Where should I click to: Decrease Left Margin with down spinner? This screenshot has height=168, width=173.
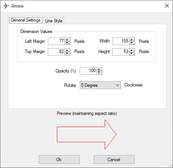tap(67, 43)
